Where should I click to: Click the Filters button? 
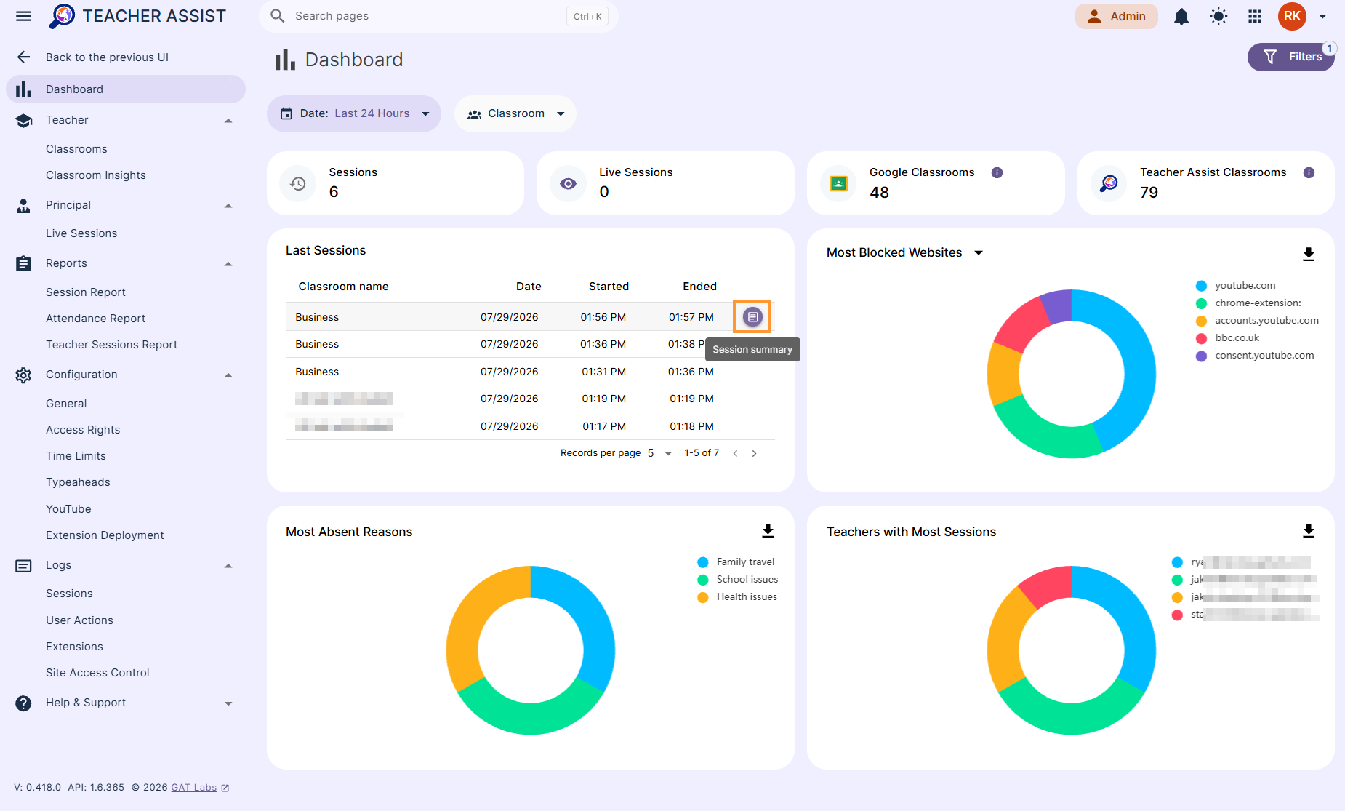(1291, 57)
